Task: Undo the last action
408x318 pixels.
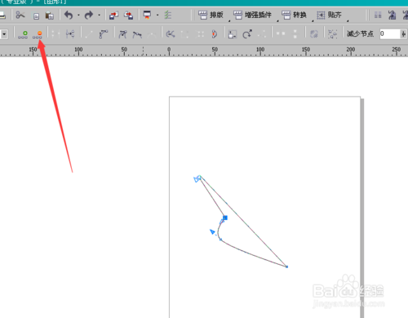Action: click(x=69, y=15)
